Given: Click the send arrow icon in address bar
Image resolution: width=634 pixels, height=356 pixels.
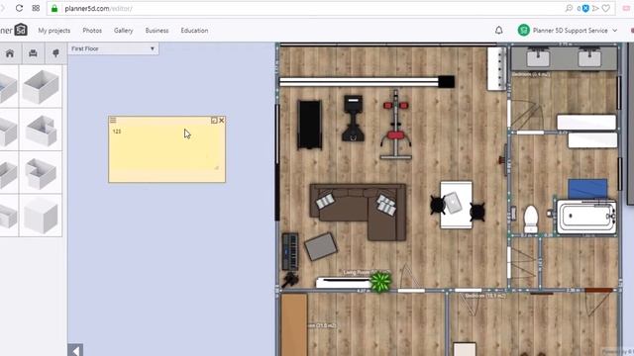Looking at the screenshot, I should (595, 8).
